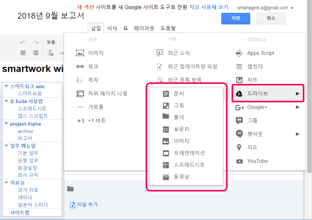Clear formatting with the Tx icon
Screen dimensions: 312x220
tap(51, 53)
